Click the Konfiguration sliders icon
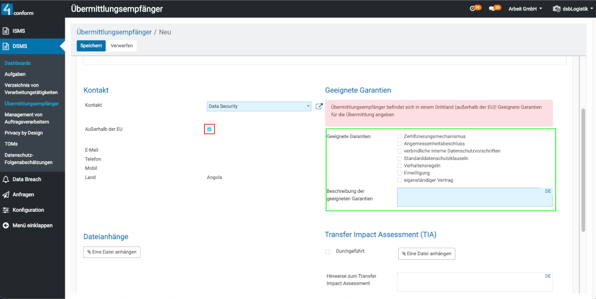The image size is (596, 299). click(x=6, y=210)
